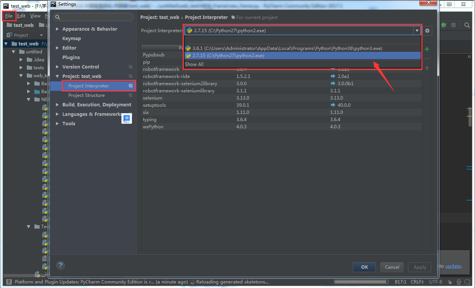Select Keymap in settings tree
Screen dimensions: 475x288
71,39
